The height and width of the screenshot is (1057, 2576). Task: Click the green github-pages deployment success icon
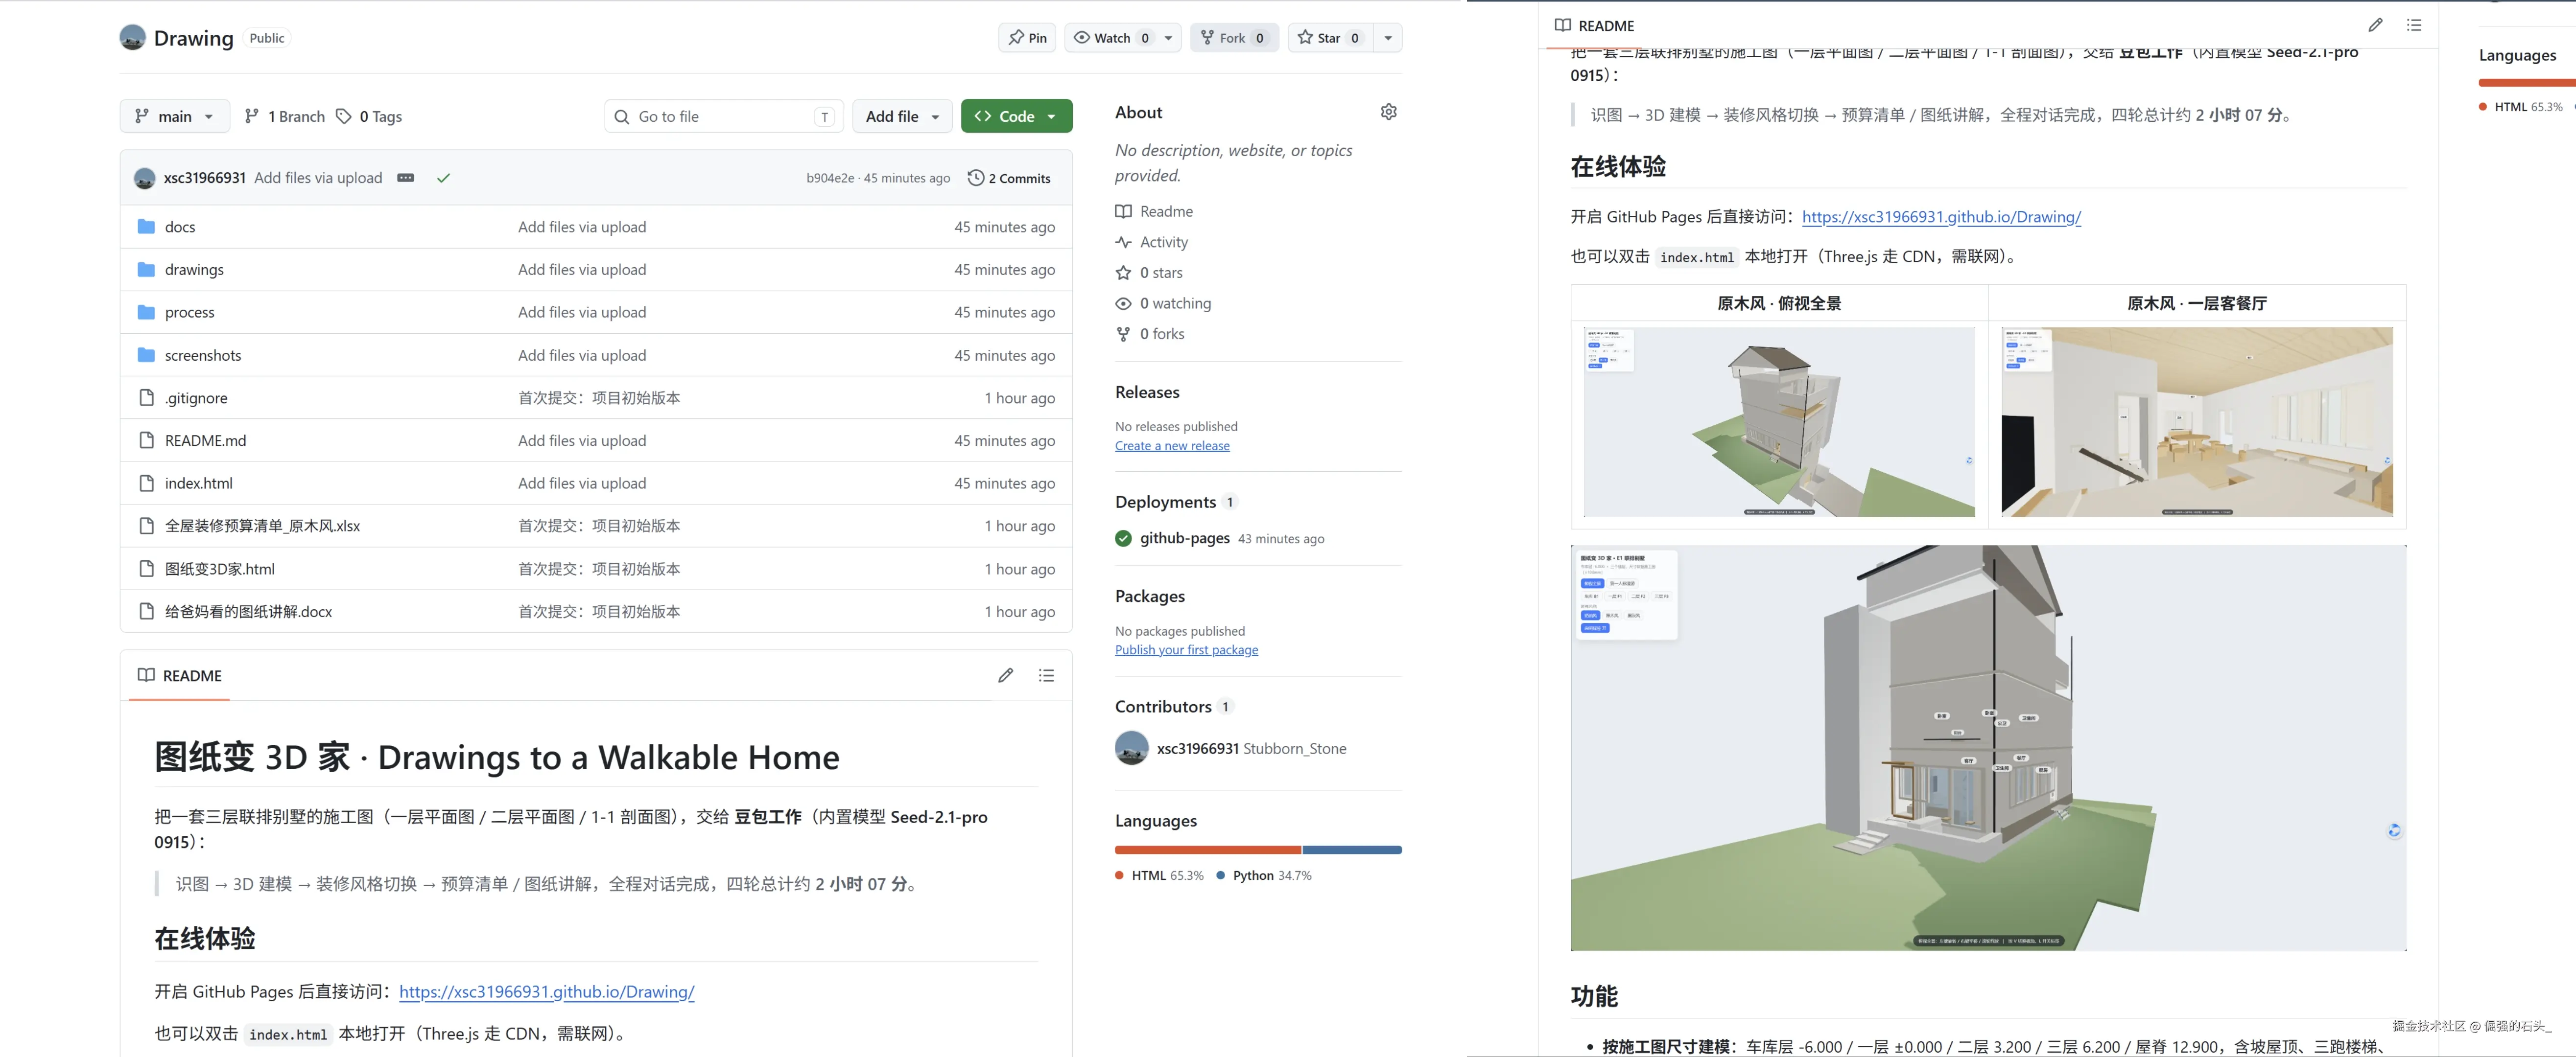(x=1124, y=538)
